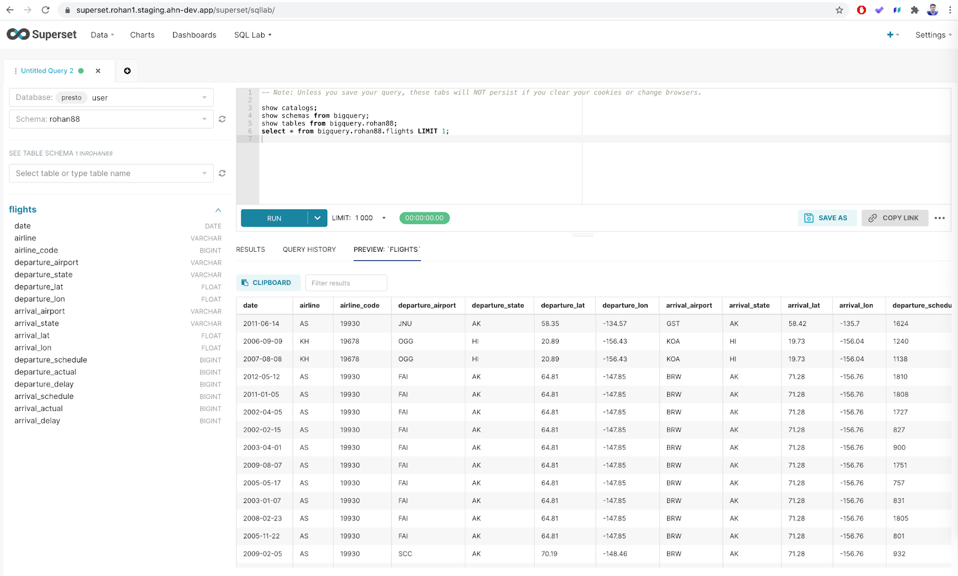Click the Save As button

pos(826,218)
